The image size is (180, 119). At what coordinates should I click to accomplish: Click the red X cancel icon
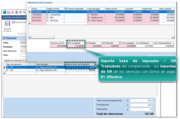pyautogui.click(x=13, y=12)
